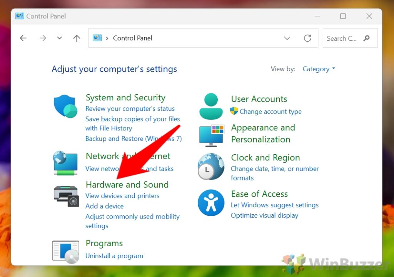Open recent locations with the chevron arrow
This screenshot has width=394, height=277.
pos(59,38)
